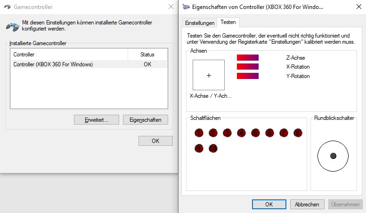Click button indicator 10 under Schaltflächen
Image resolution: width=366 pixels, height=213 pixels.
(213, 149)
